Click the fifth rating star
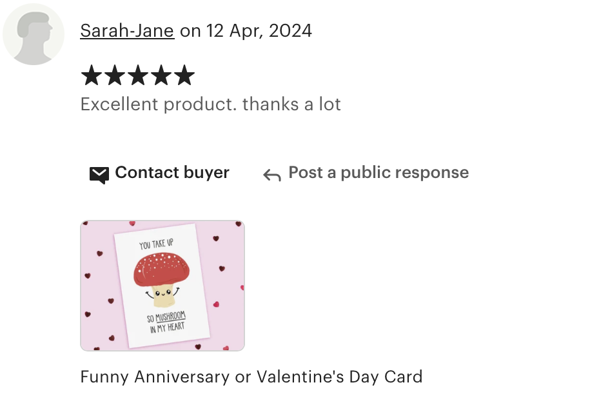Screen dimensions: 610x396 pyautogui.click(x=184, y=75)
